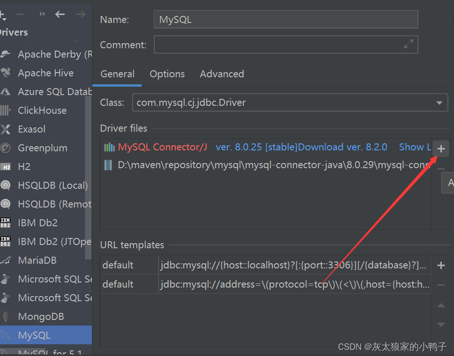Screen dimensions: 454x356
Task: Click the more toolbar actions chevron
Action: pyautogui.click(x=42, y=14)
